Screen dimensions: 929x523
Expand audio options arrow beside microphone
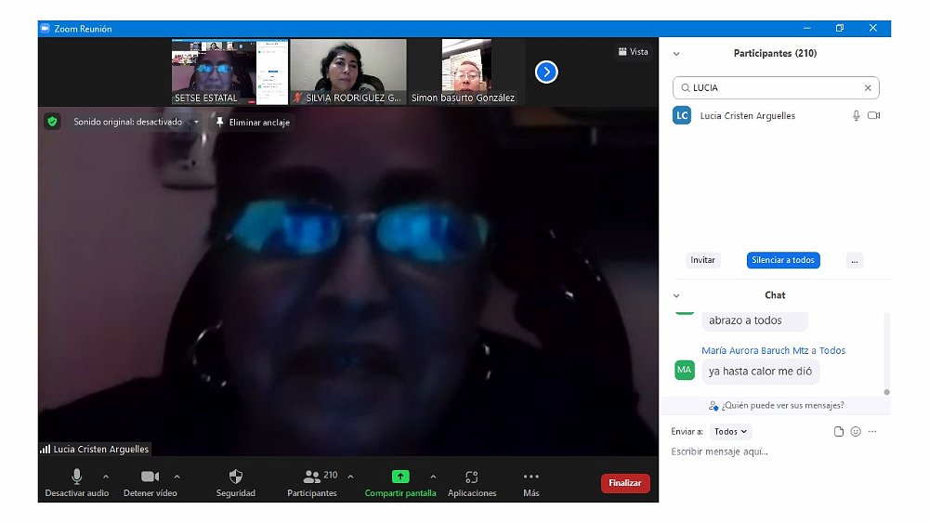click(105, 477)
